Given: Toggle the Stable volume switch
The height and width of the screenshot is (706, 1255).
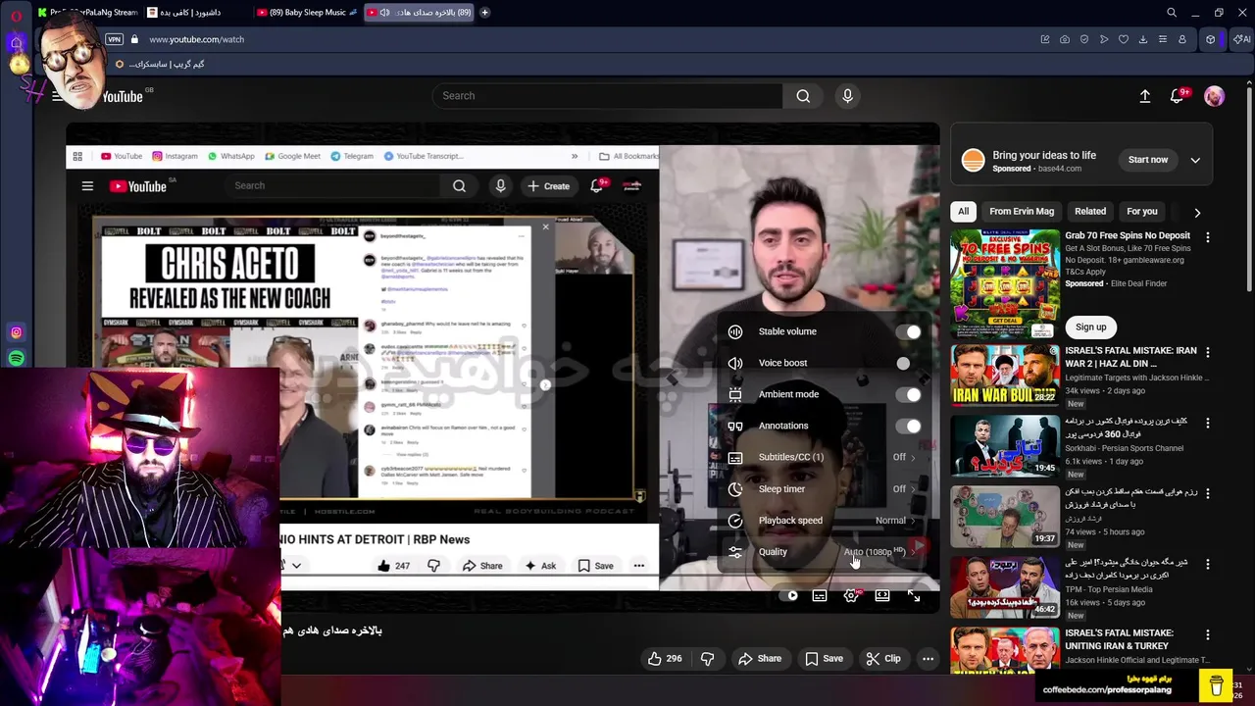Looking at the screenshot, I should click(908, 331).
